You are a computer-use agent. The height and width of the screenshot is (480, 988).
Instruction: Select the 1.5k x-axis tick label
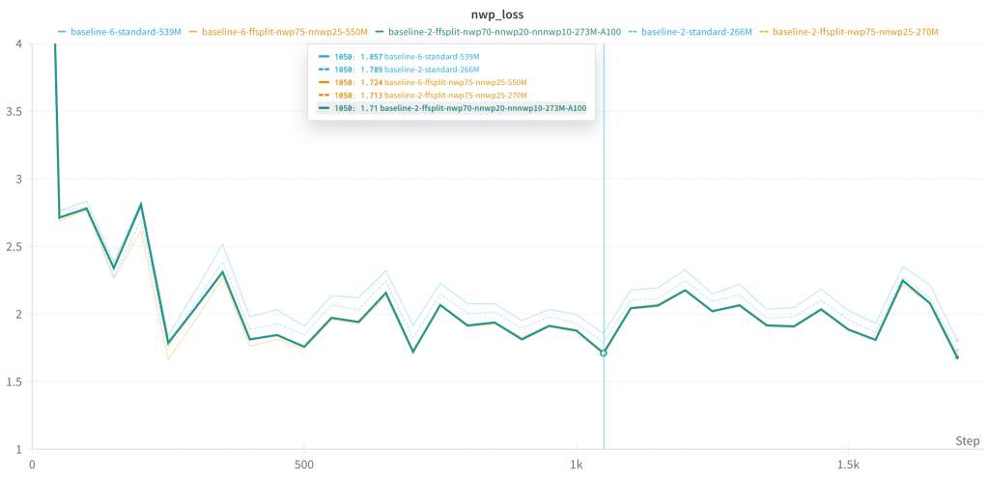point(848,464)
